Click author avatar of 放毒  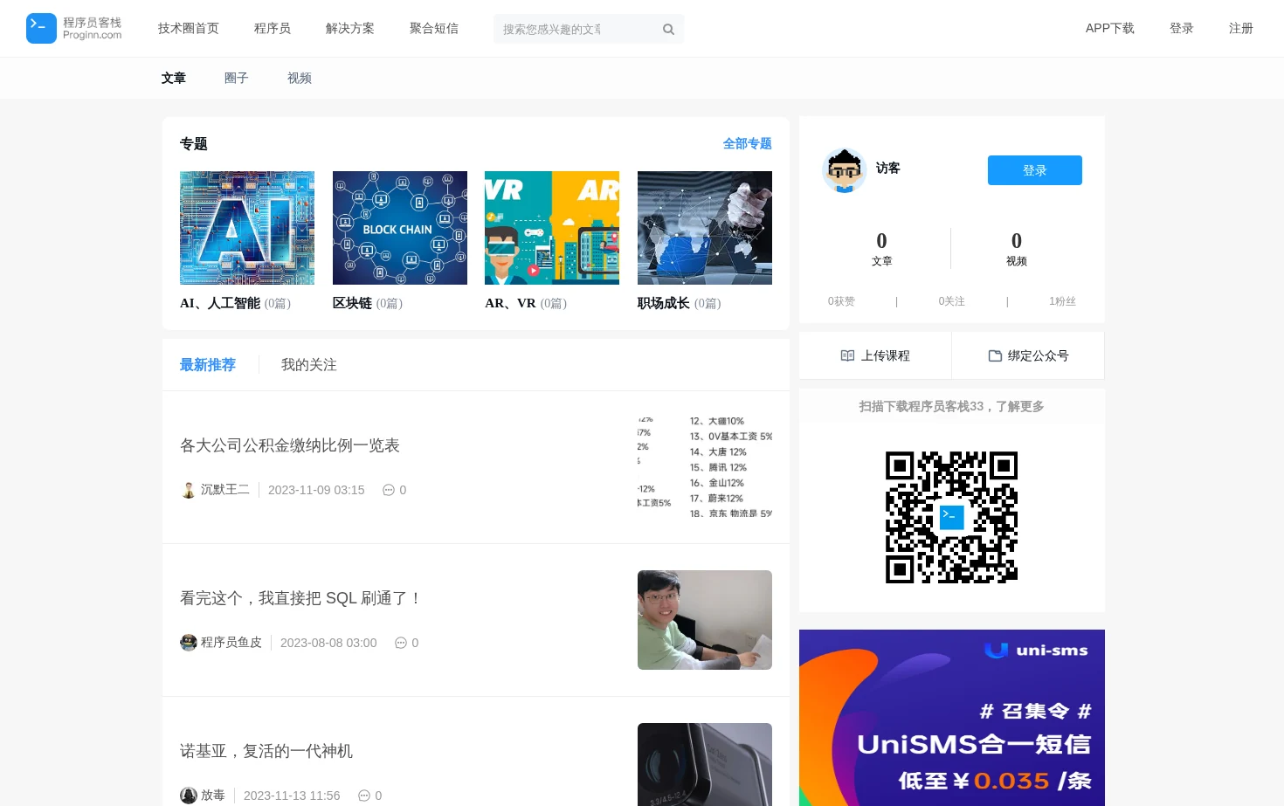pyautogui.click(x=188, y=796)
